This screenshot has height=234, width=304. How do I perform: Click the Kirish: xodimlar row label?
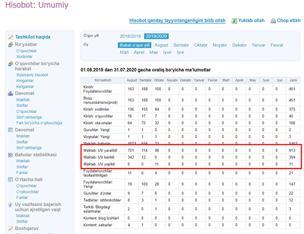point(96,109)
